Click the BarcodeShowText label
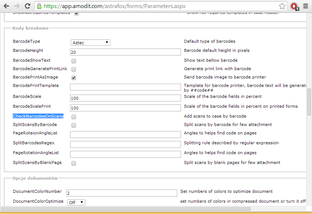 32,60
